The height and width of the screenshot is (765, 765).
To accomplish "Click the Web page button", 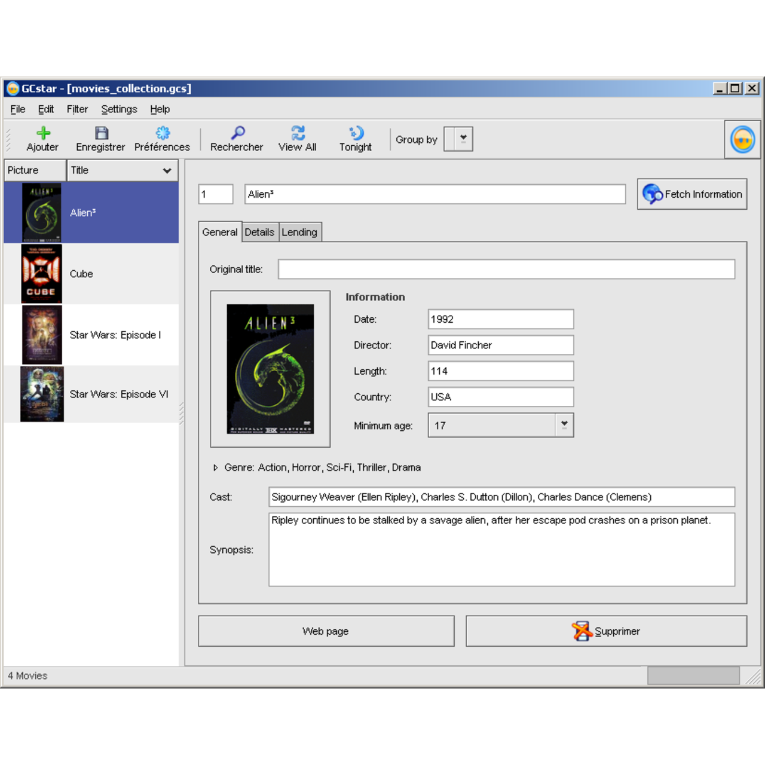I will pyautogui.click(x=326, y=631).
